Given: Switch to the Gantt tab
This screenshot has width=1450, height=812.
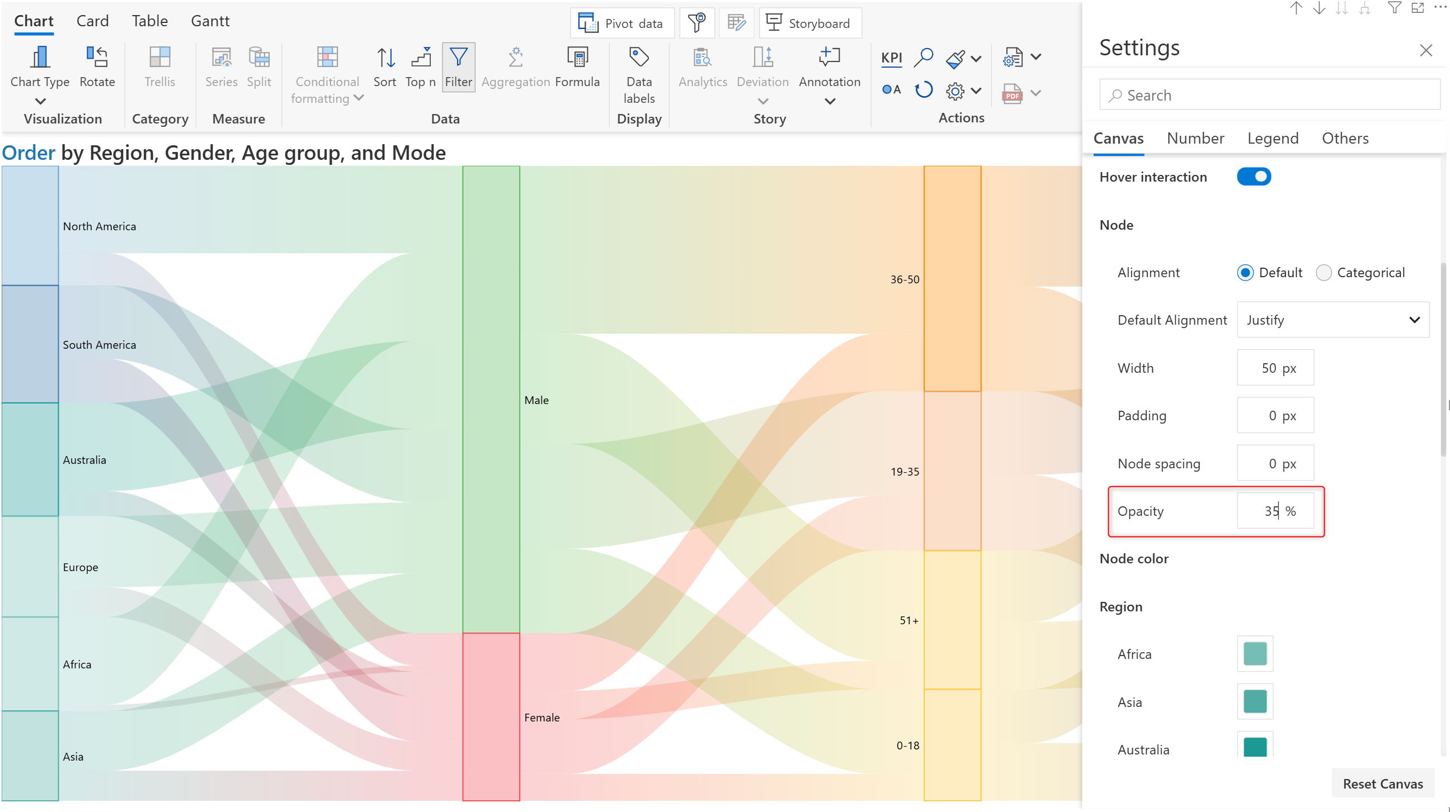Looking at the screenshot, I should tap(210, 21).
